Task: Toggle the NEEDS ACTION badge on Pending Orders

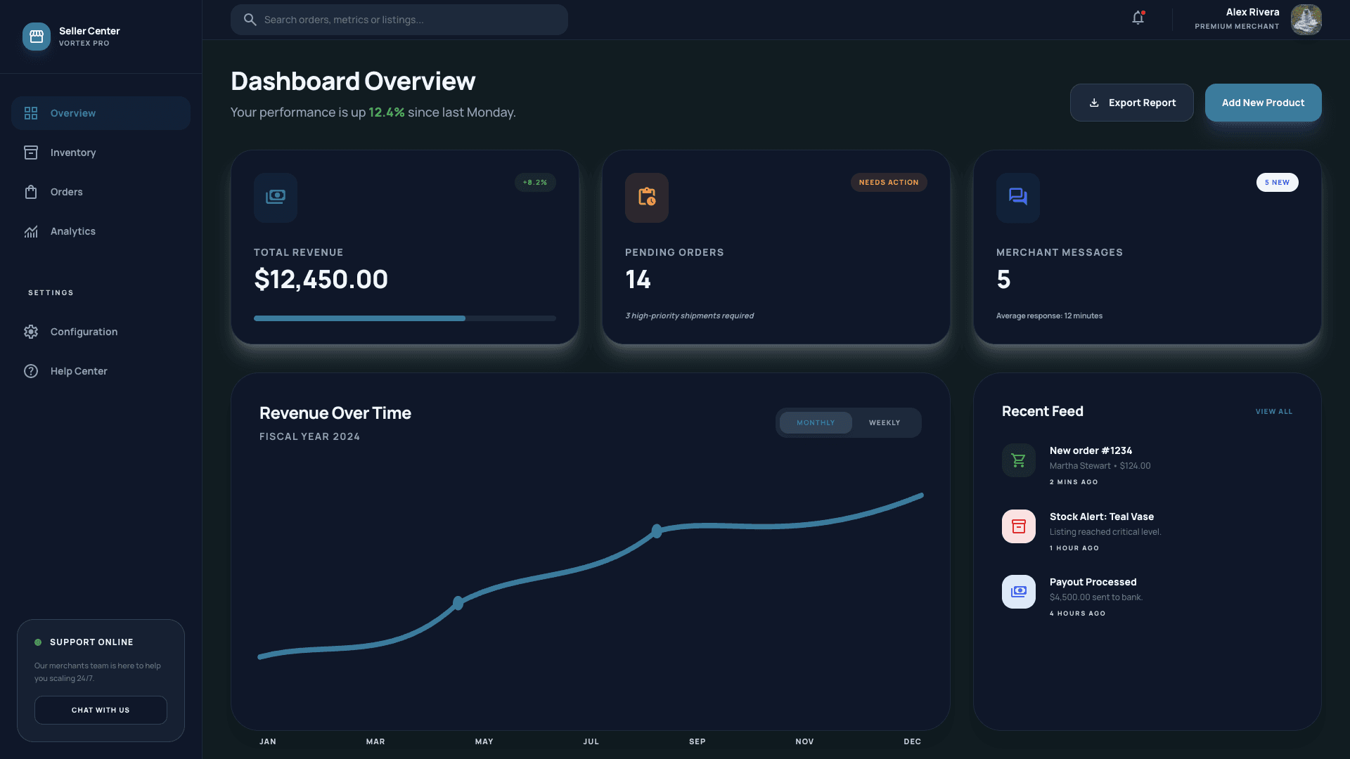Action: [x=888, y=182]
